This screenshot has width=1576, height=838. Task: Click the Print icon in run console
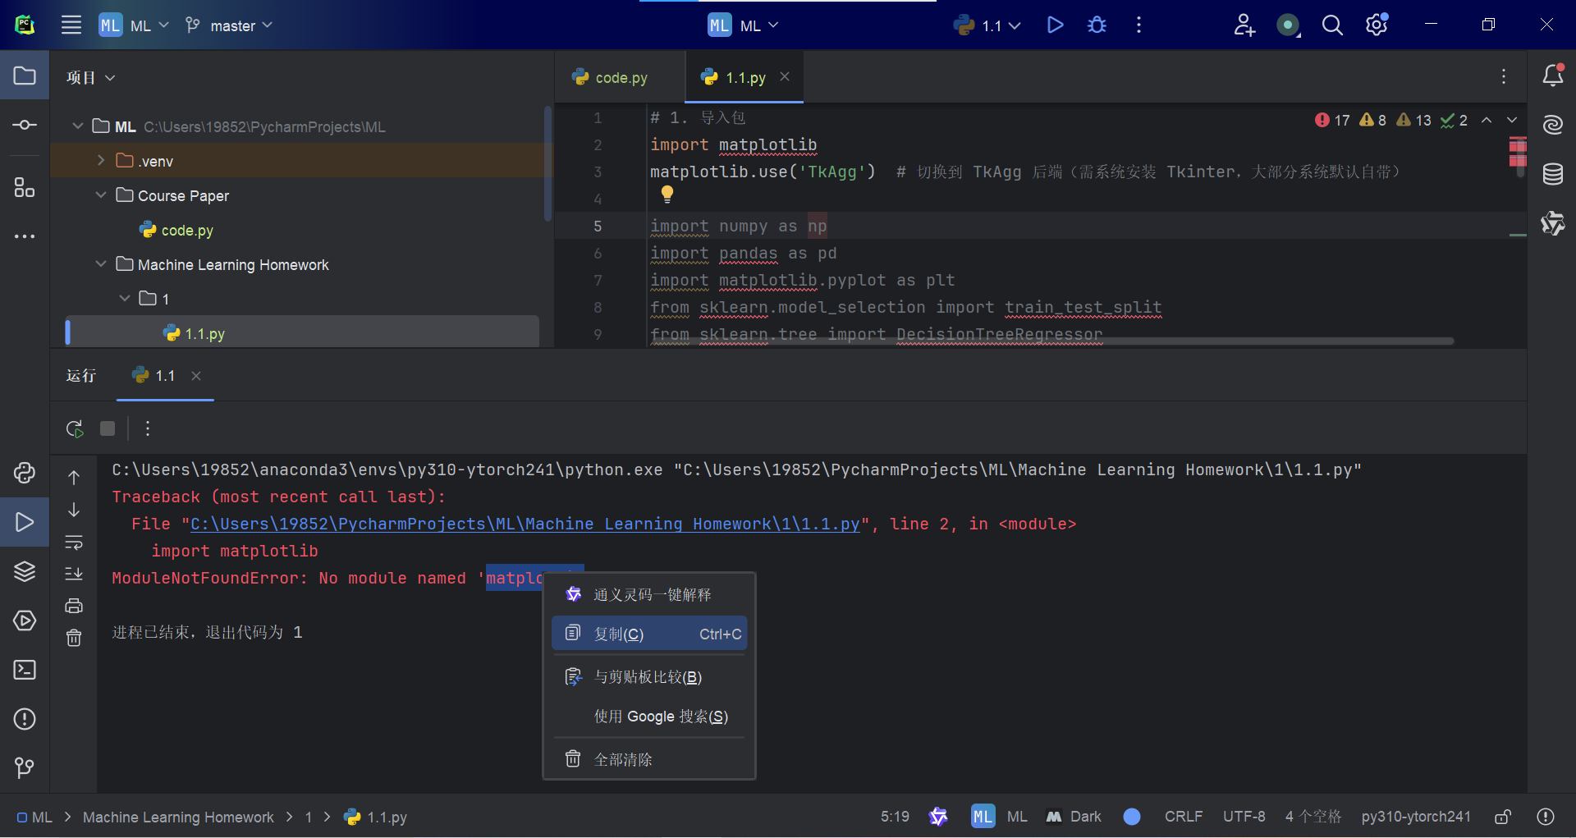coord(74,606)
